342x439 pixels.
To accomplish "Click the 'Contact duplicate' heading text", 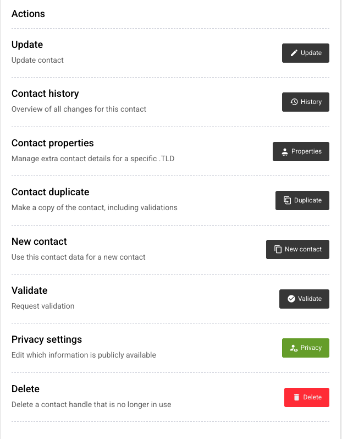I will 50,192.
